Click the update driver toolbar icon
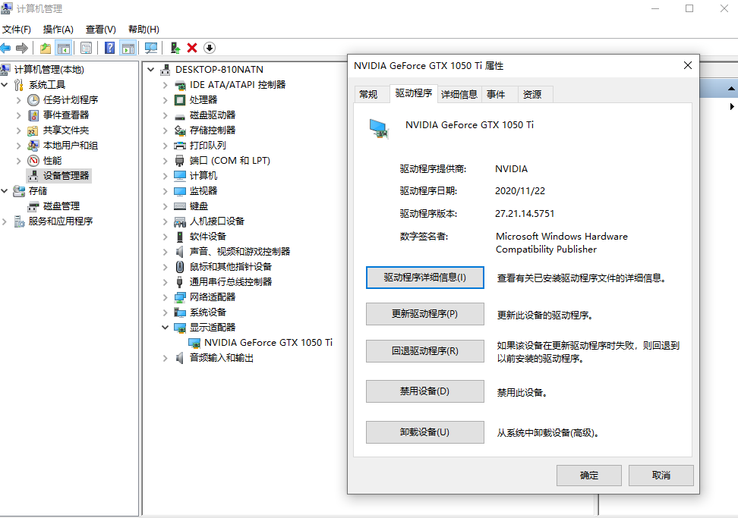The width and height of the screenshot is (738, 518). pos(175,48)
